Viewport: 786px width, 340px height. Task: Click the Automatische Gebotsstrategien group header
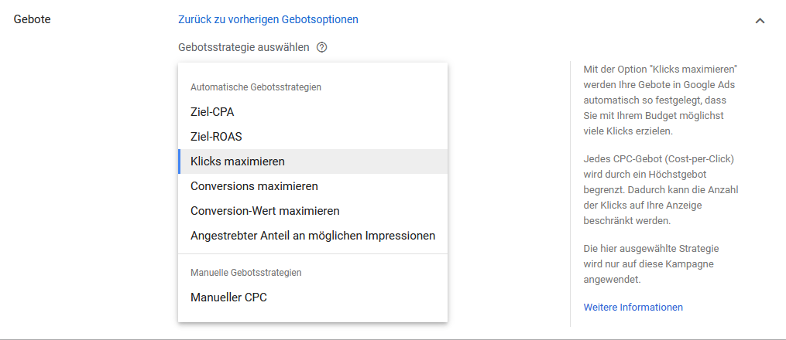point(256,87)
